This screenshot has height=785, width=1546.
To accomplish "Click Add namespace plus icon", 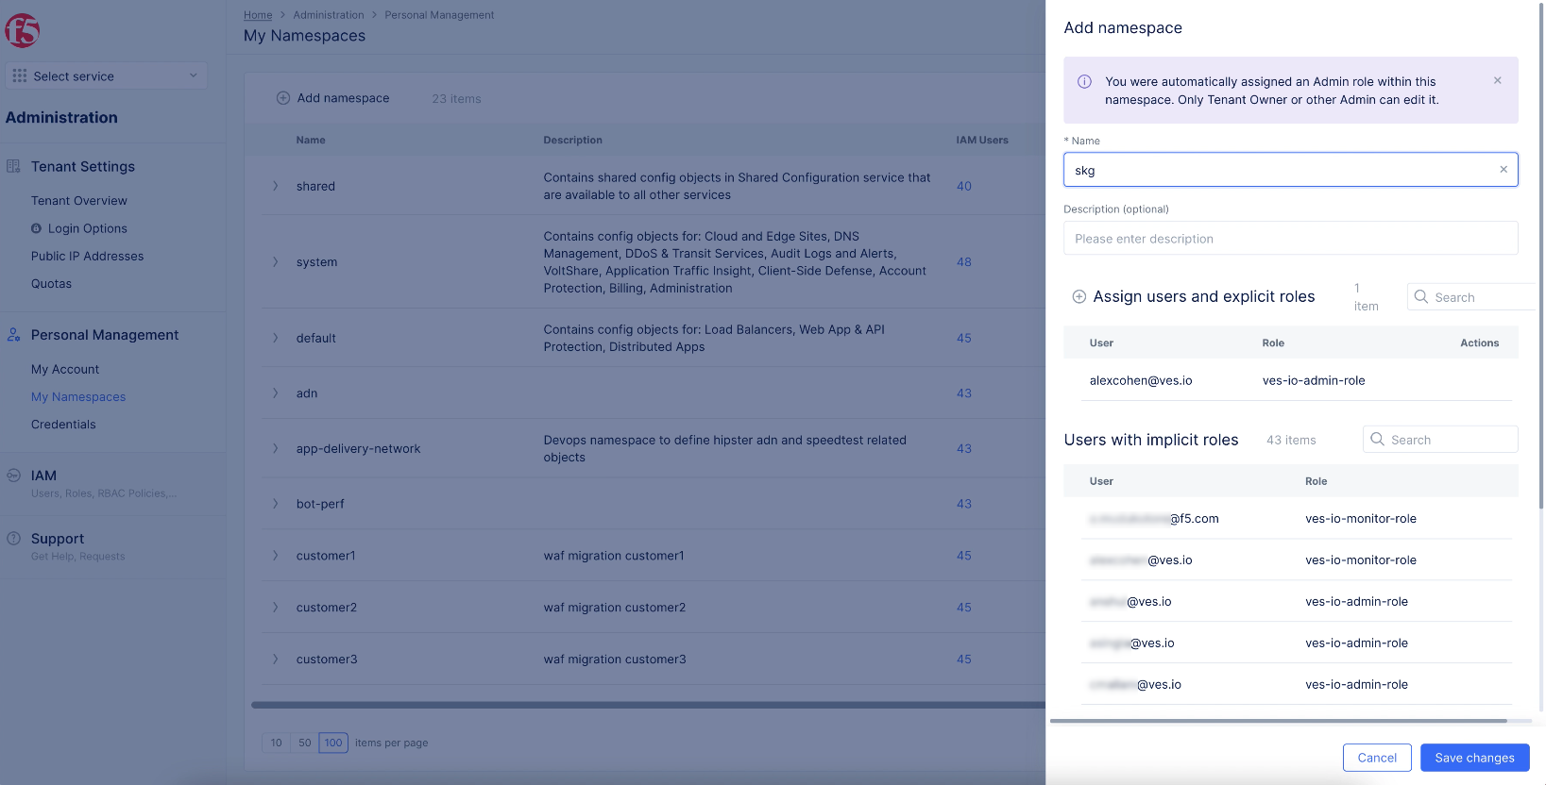I will pos(283,98).
